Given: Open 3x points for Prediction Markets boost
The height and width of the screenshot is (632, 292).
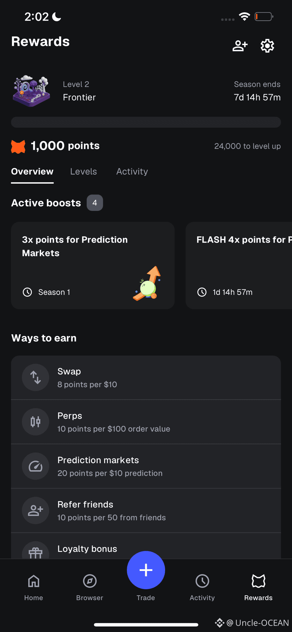Looking at the screenshot, I should click(93, 266).
